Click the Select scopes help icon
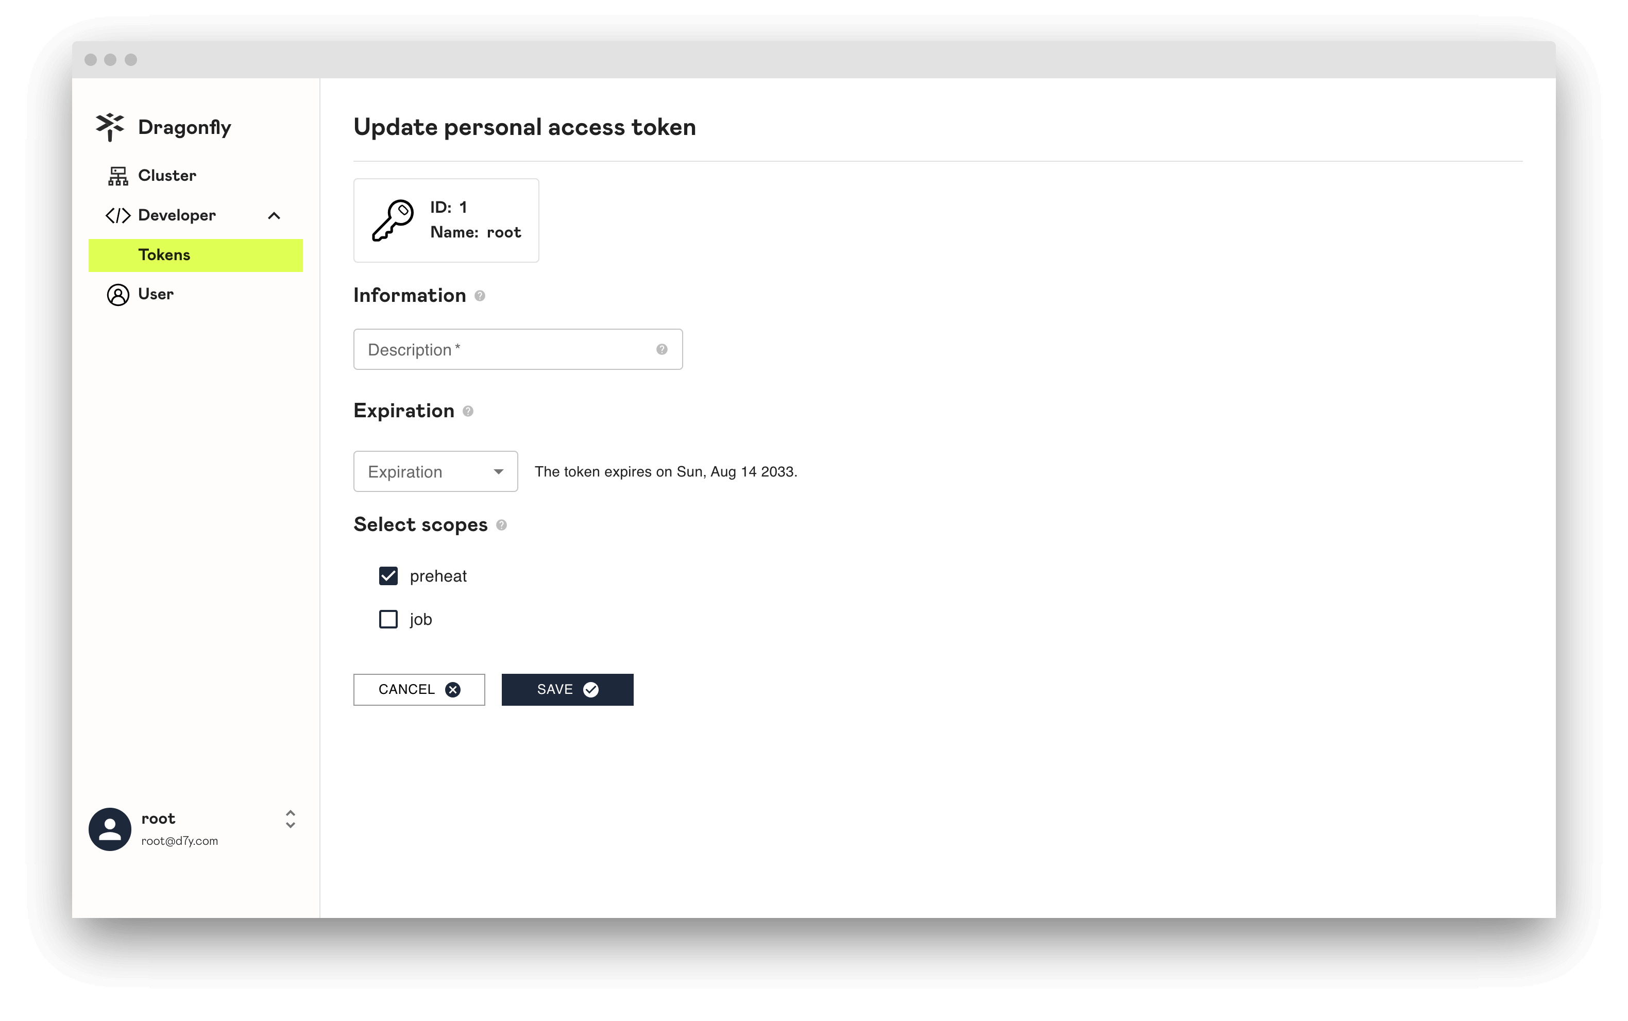1628x1021 pixels. tap(502, 524)
